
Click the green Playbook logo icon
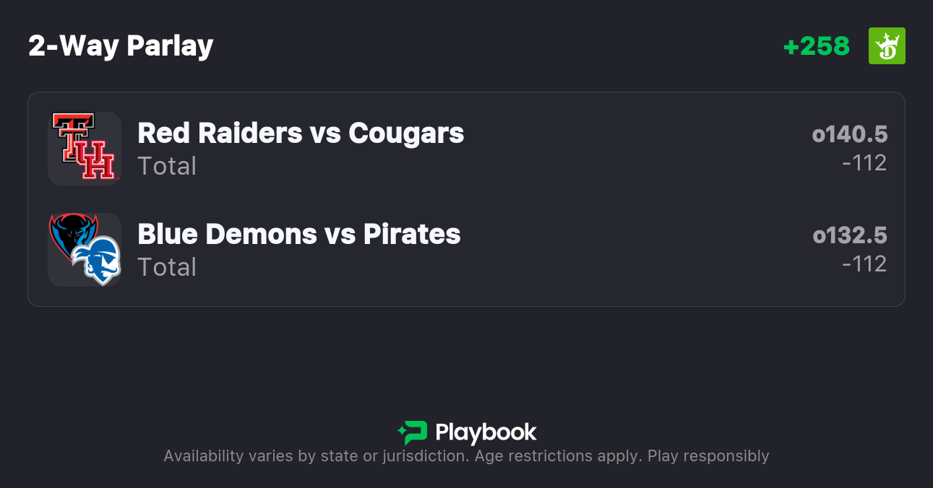pyautogui.click(x=413, y=432)
